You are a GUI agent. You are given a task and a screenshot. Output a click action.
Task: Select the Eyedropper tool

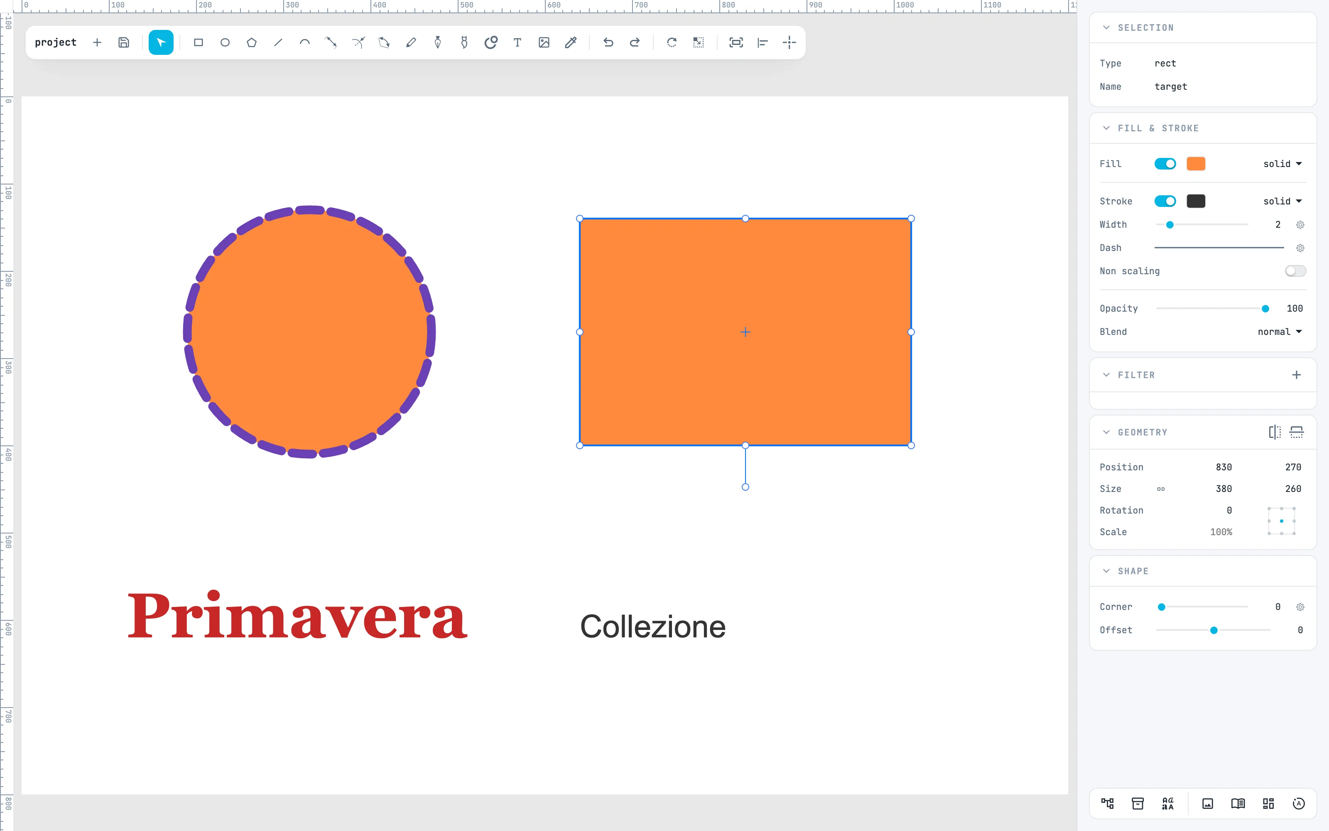(x=571, y=42)
